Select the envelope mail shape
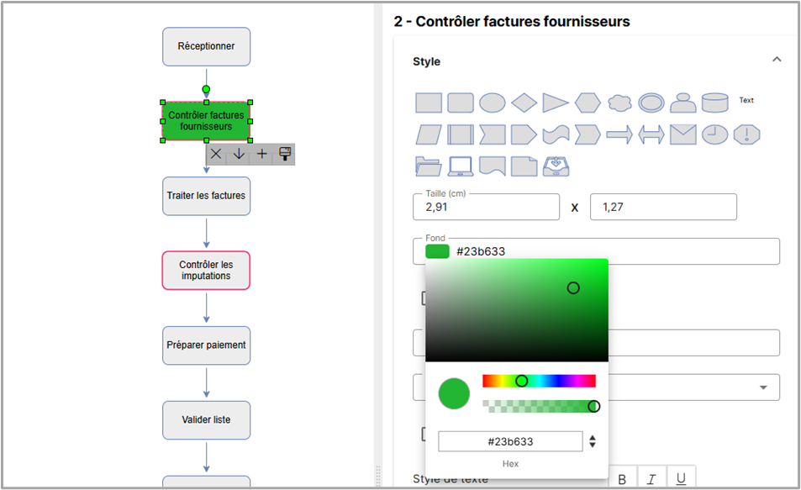This screenshot has width=801, height=490. click(x=682, y=134)
